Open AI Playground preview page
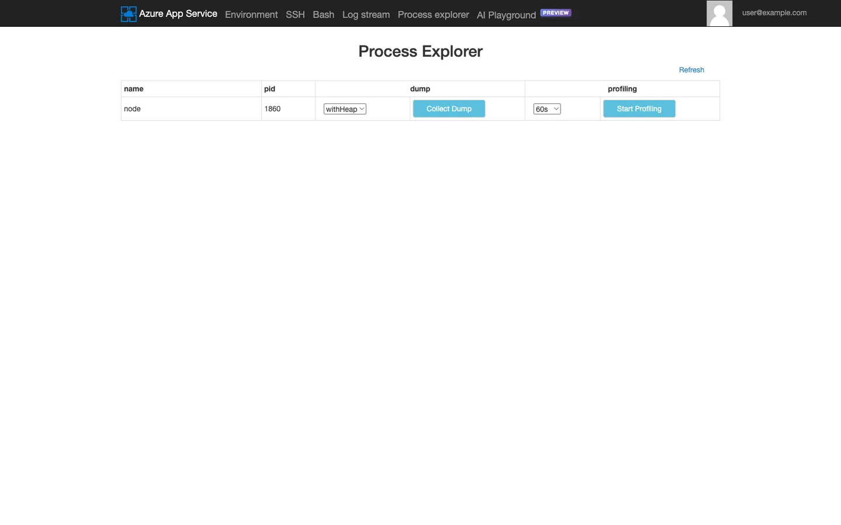The width and height of the screenshot is (841, 525). (x=506, y=15)
